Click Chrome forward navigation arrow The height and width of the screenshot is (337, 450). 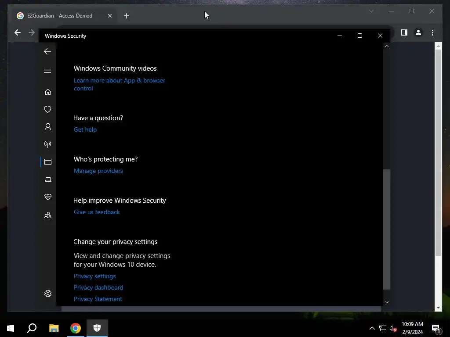pyautogui.click(x=32, y=32)
